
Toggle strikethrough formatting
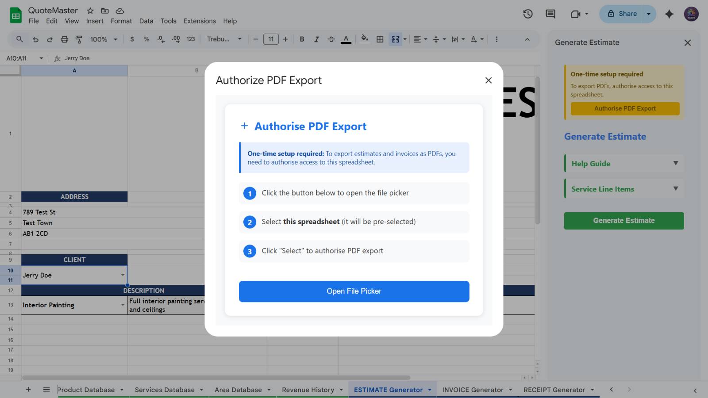tap(331, 39)
